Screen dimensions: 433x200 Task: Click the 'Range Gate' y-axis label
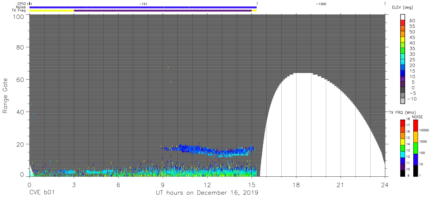tap(5, 96)
